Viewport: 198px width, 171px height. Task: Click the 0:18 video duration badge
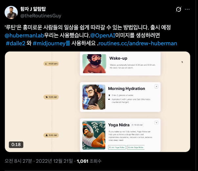click(x=16, y=144)
